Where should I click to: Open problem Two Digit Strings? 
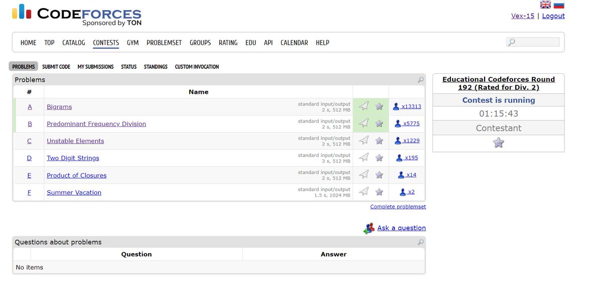pyautogui.click(x=73, y=158)
